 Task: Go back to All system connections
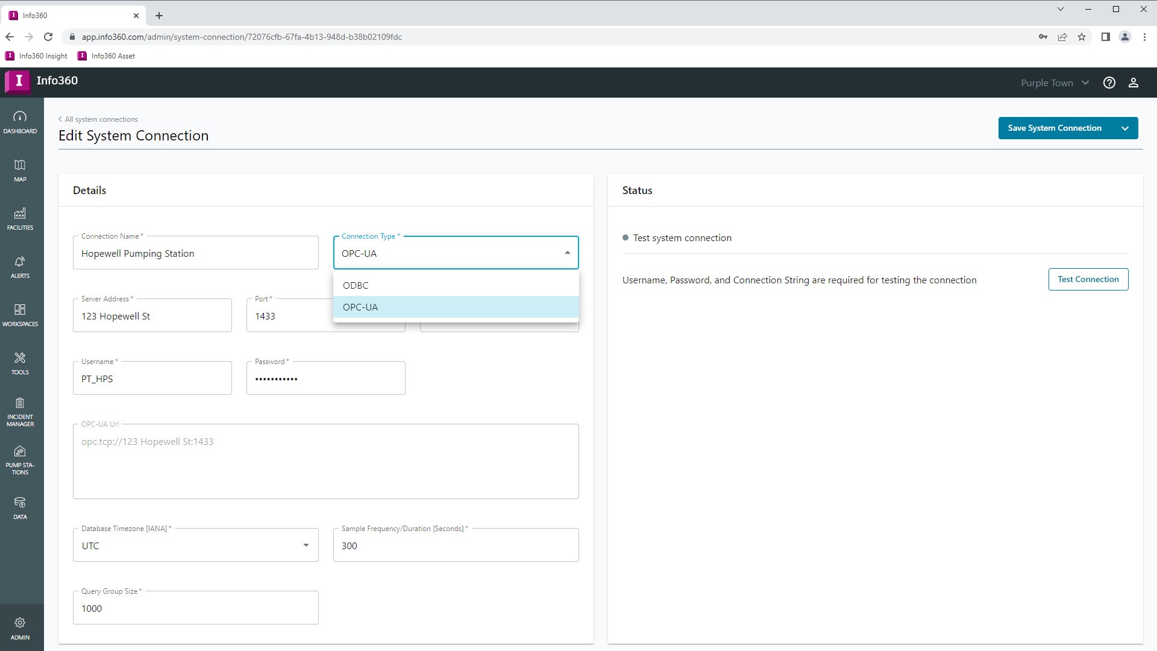(101, 119)
